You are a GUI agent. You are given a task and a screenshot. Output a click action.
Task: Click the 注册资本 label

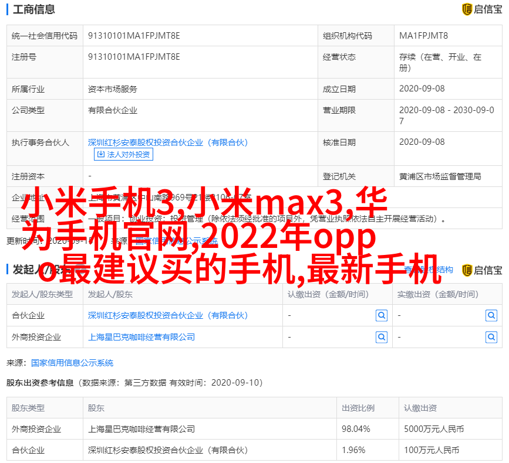(28, 176)
